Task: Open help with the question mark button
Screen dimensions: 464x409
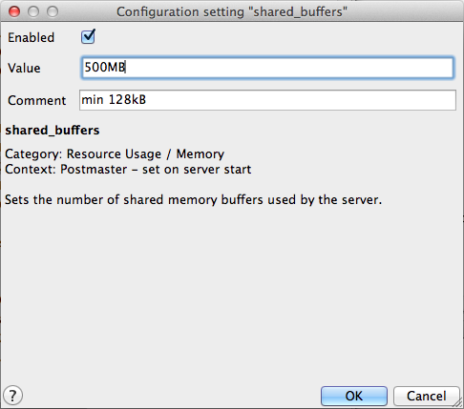Action: pyautogui.click(x=12, y=396)
